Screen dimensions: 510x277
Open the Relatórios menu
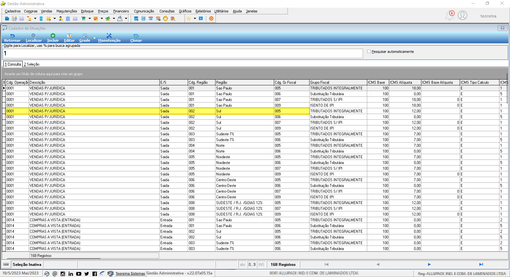coord(203,11)
